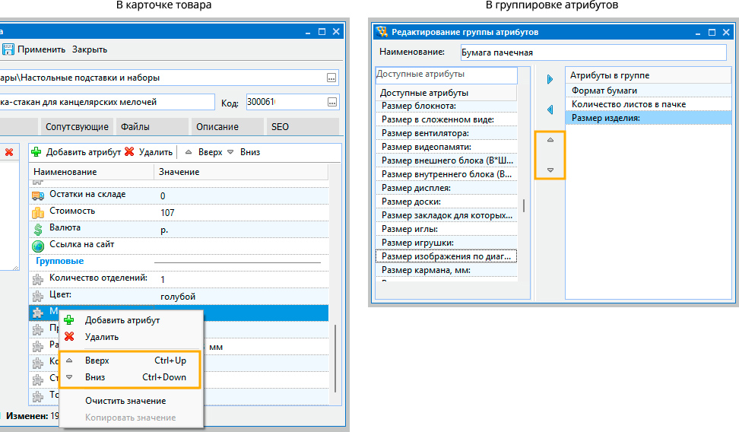Click Наименование field with Бумага пачечная
This screenshot has width=739, height=432.
pyautogui.click(x=593, y=52)
